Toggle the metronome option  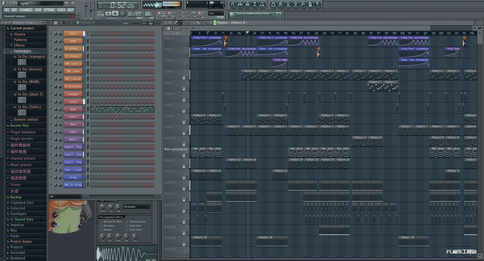[x=162, y=17]
